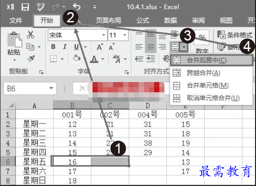Toggle Italic formatting
Viewport: 256px width, 186px height.
pos(65,47)
